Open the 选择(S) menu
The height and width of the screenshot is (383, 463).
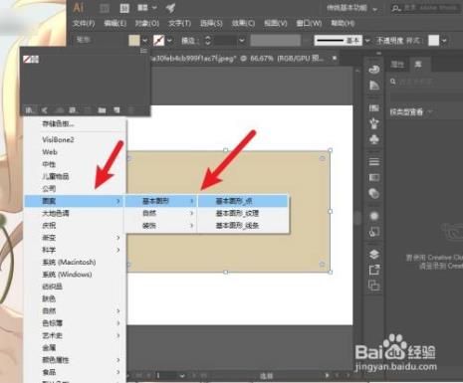tap(211, 23)
